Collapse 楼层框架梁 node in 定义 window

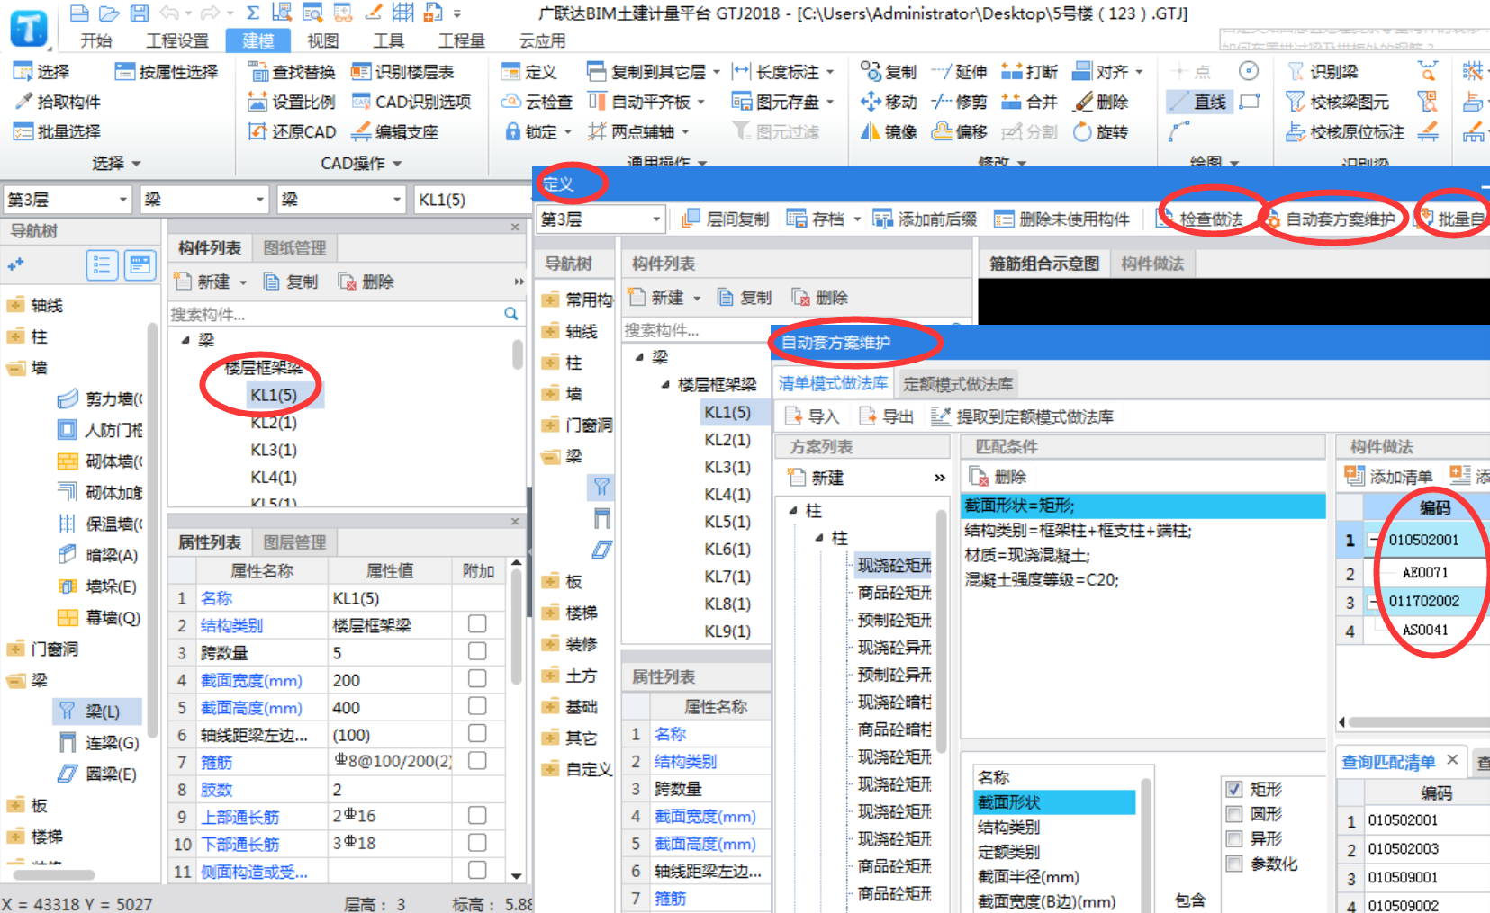[665, 385]
